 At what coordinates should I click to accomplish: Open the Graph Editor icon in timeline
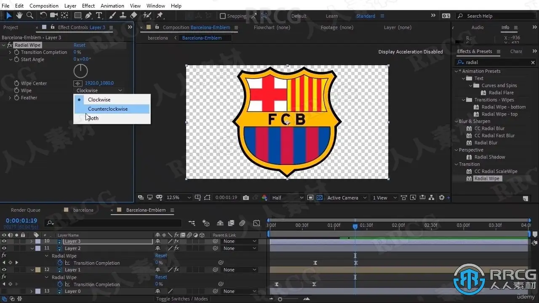pyautogui.click(x=256, y=223)
